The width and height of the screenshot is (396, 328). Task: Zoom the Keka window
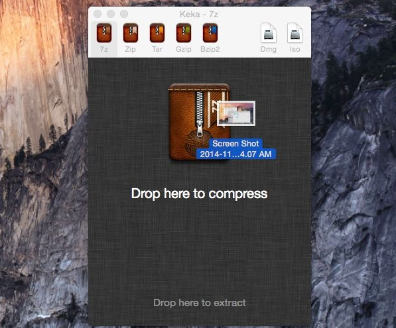tap(124, 14)
